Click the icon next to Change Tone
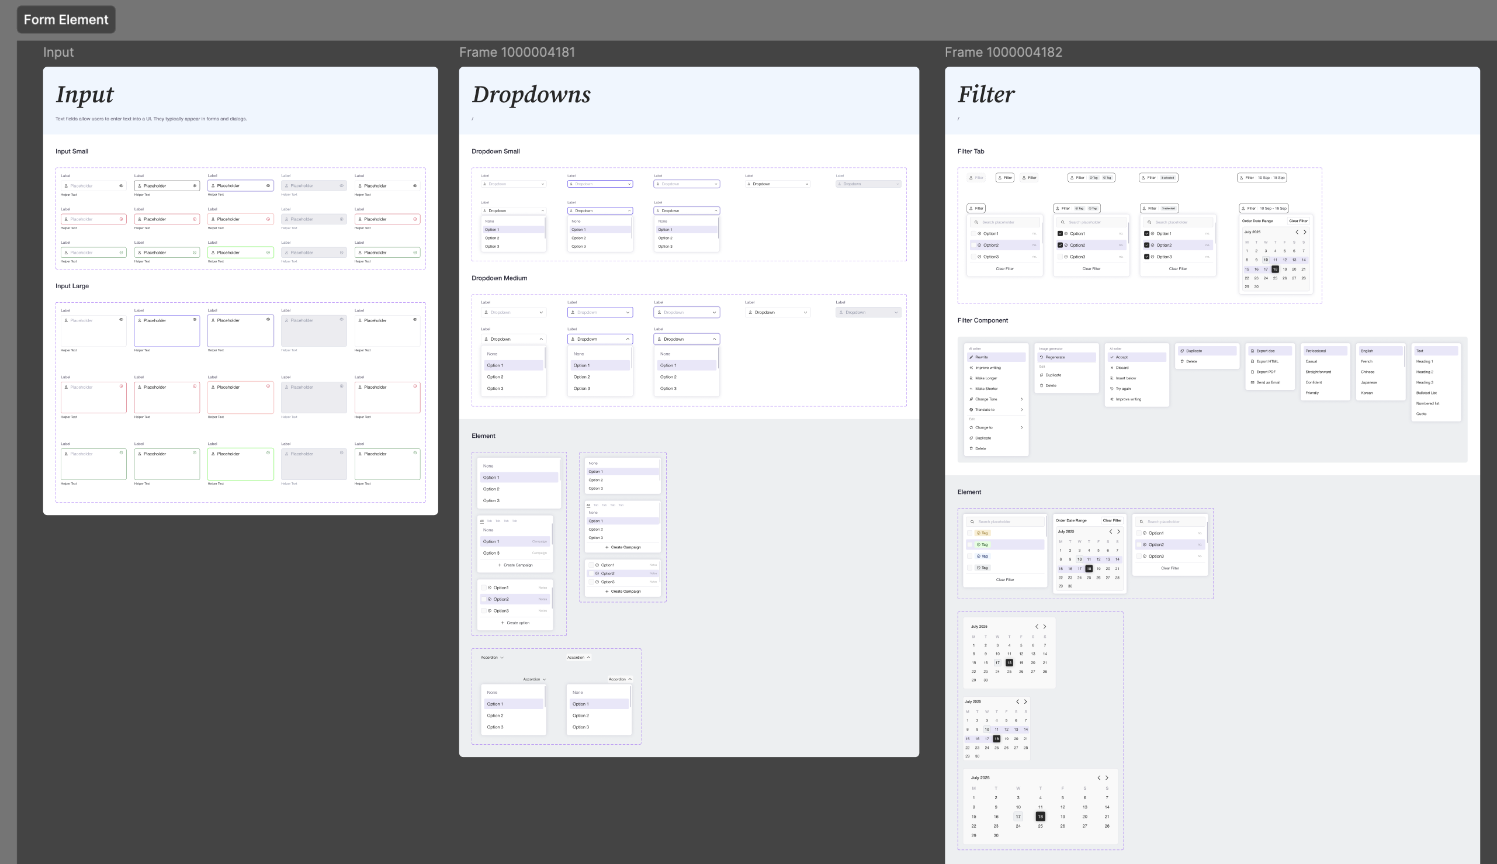 (971, 399)
